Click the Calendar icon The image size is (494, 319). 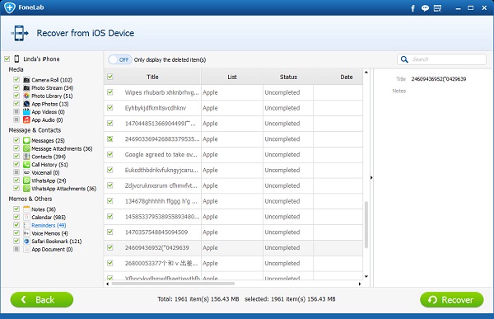pos(26,217)
